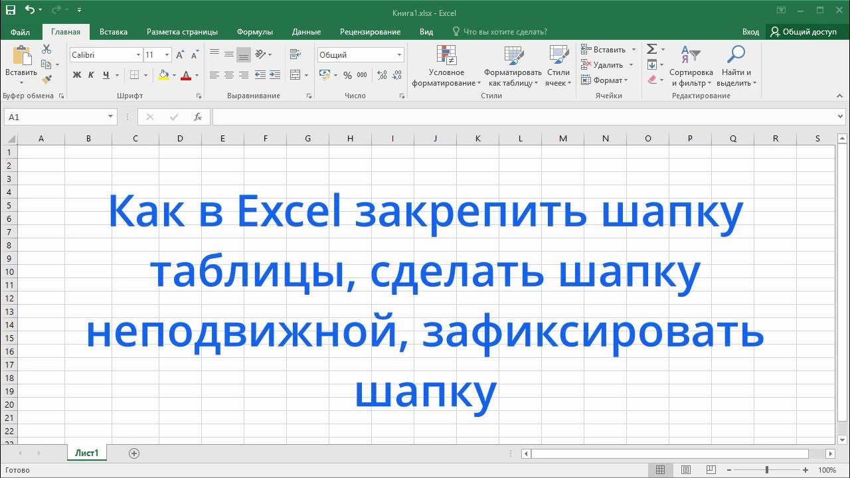Save the workbook with the floppy icon
The image size is (850, 478).
point(10,10)
